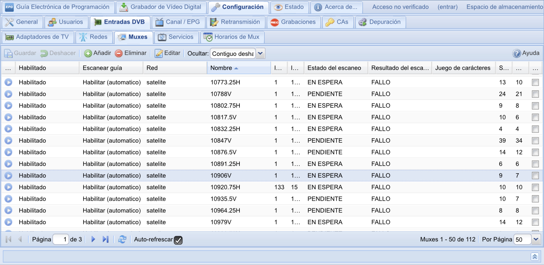This screenshot has height=265, width=544.
Task: Click the page number input field
Action: coord(60,240)
